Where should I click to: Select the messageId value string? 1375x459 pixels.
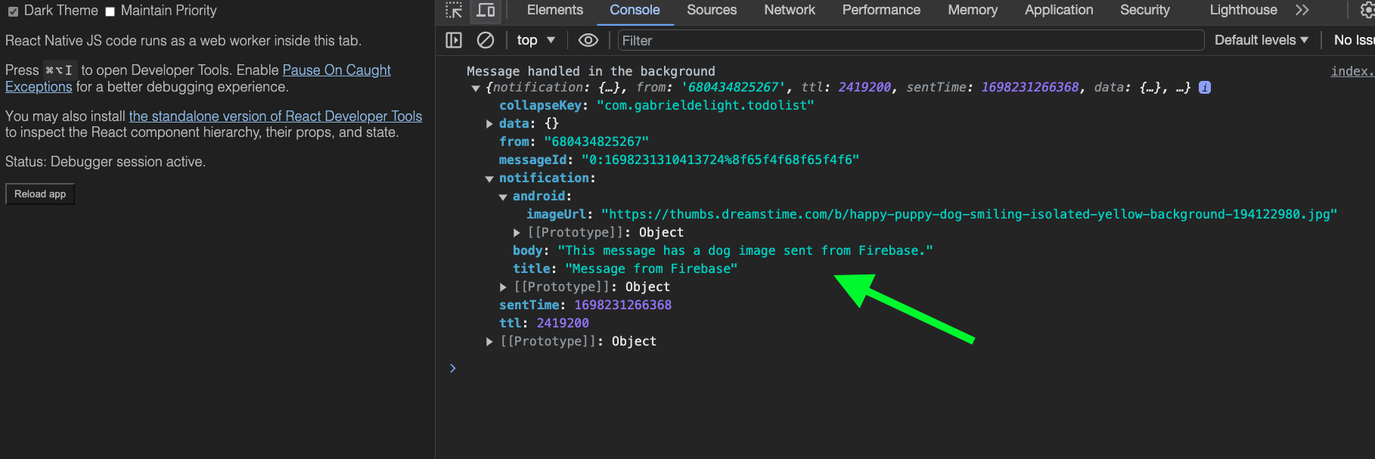click(720, 160)
